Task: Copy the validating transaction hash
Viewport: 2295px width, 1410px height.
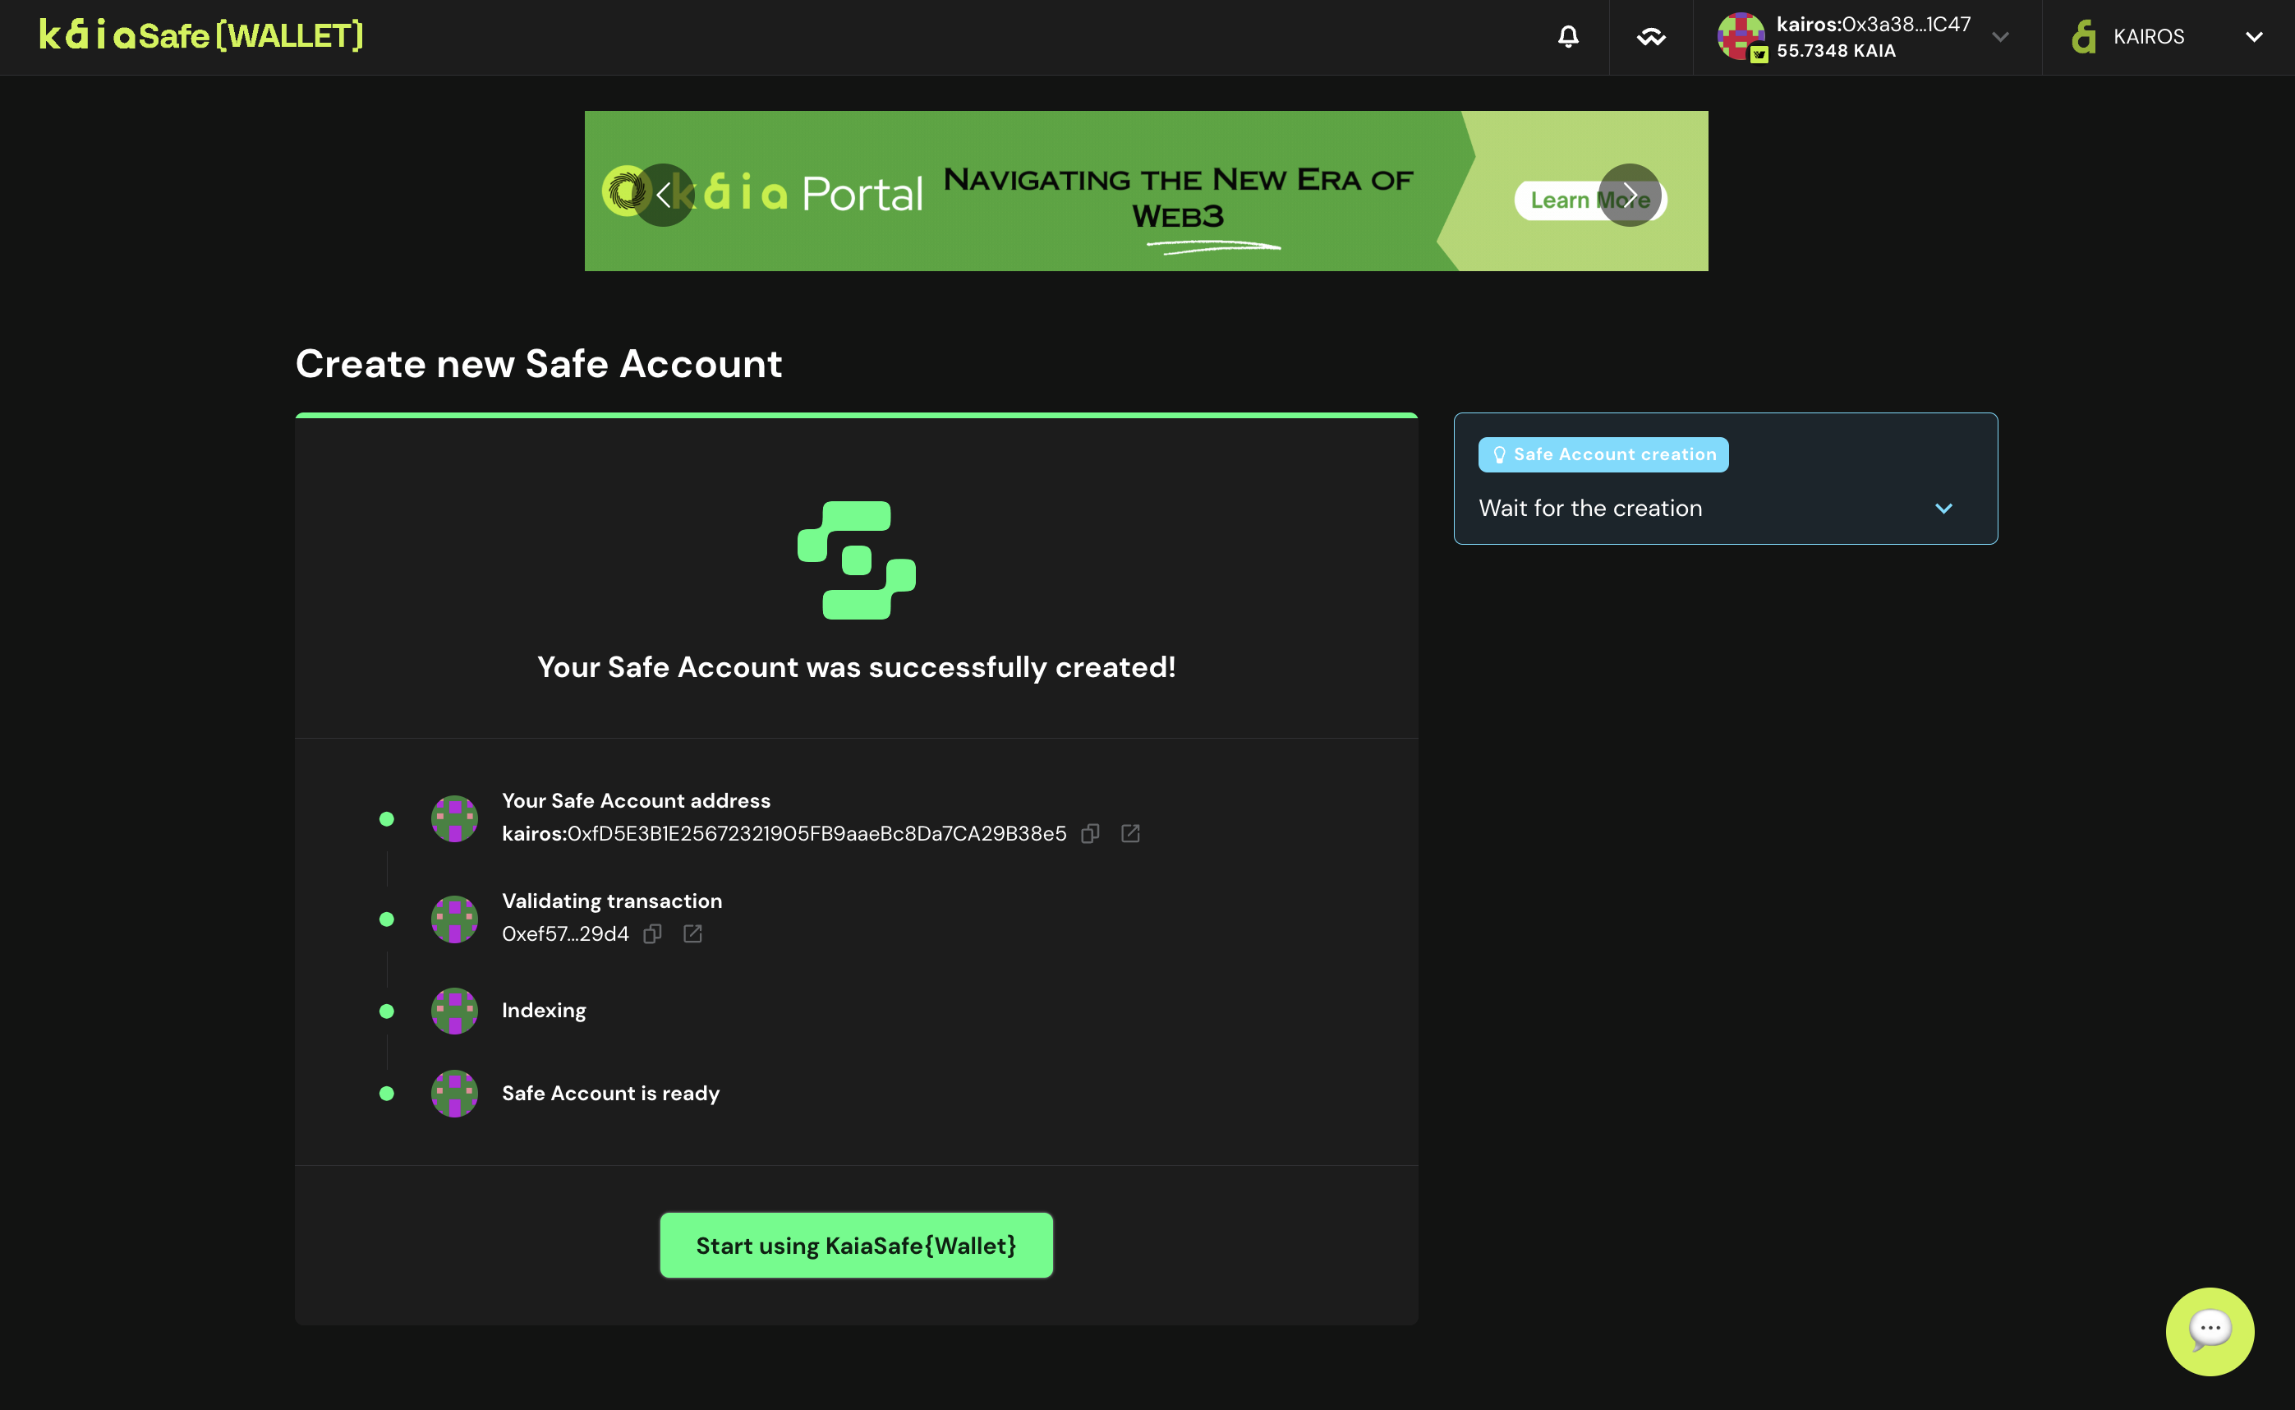Action: (x=652, y=933)
